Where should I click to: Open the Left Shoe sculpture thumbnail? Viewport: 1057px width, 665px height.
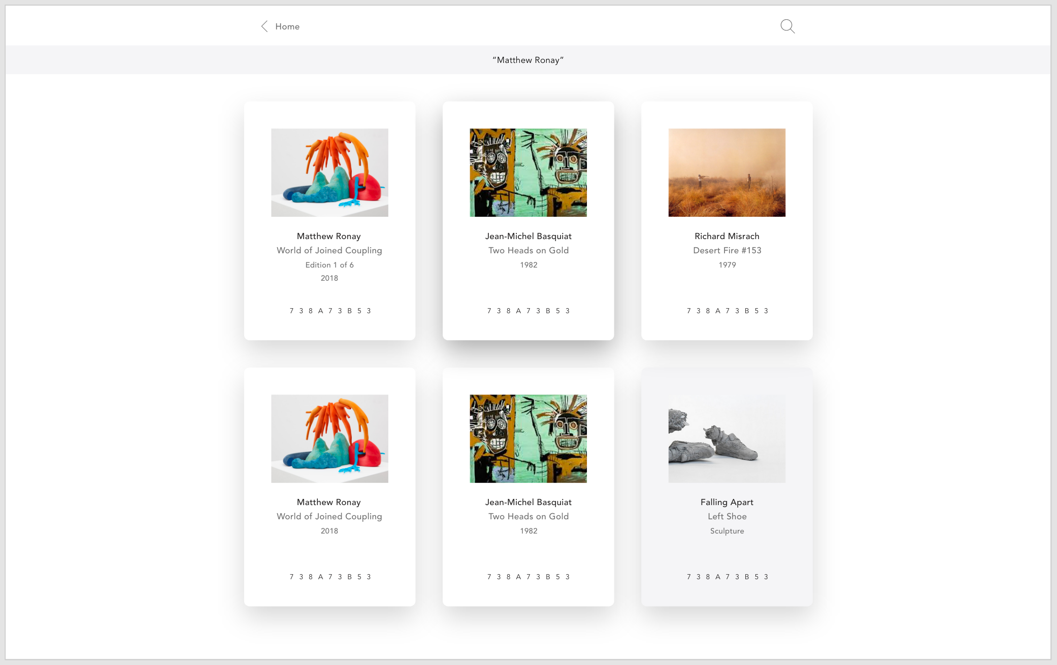pos(726,439)
